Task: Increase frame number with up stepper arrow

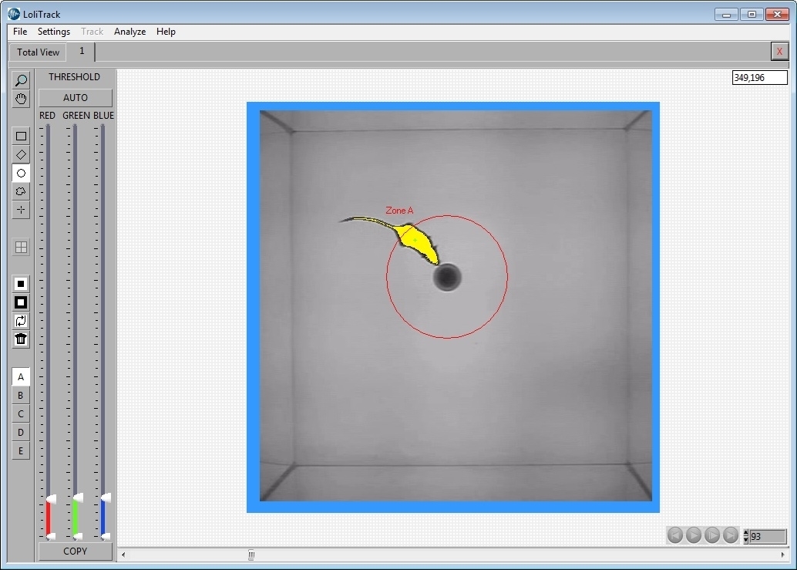Action: pyautogui.click(x=745, y=533)
